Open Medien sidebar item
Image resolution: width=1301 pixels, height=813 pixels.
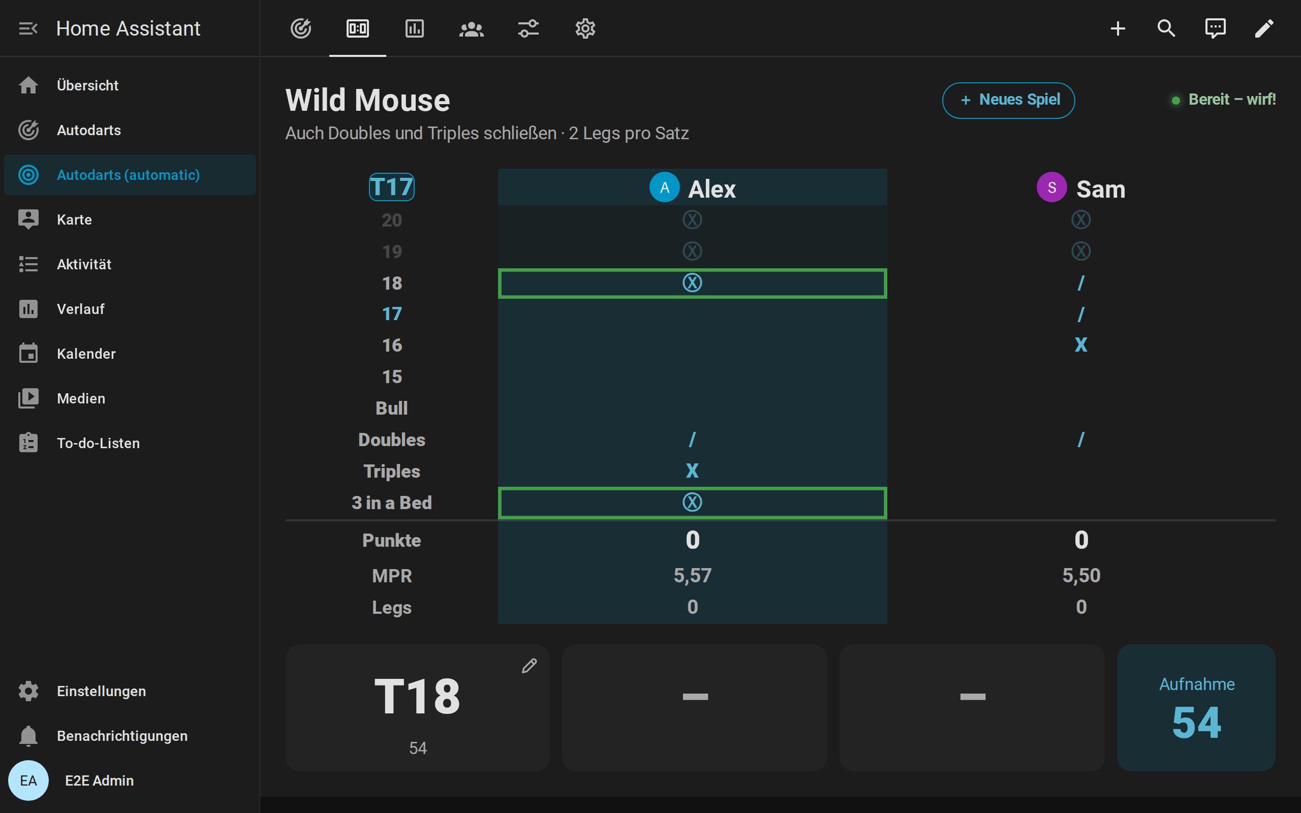[130, 398]
